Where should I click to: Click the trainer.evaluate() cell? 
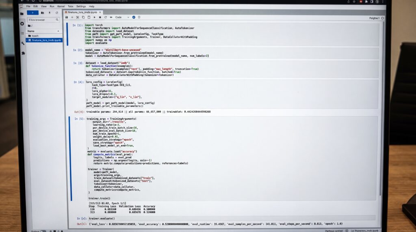click(231, 219)
